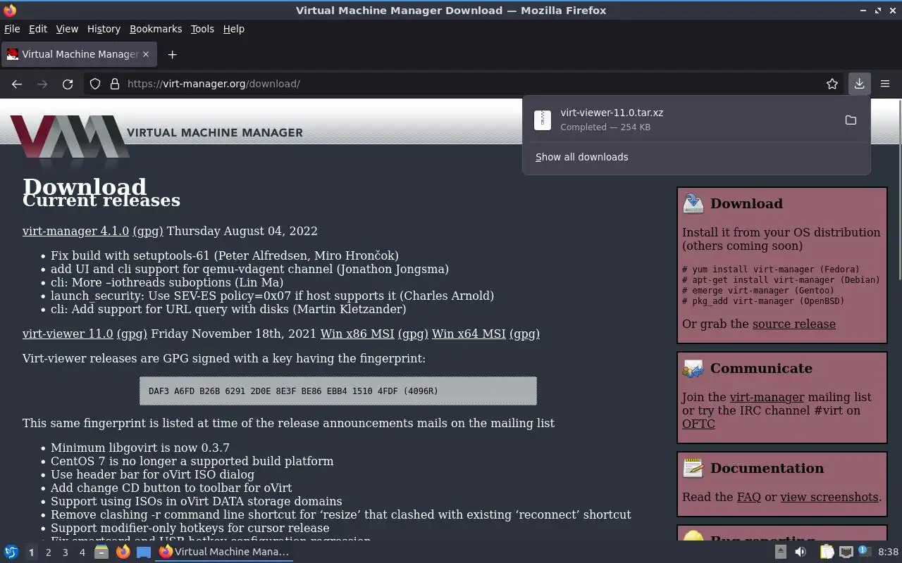Image resolution: width=902 pixels, height=563 pixels.
Task: Open the Help menu
Action: [x=233, y=29]
